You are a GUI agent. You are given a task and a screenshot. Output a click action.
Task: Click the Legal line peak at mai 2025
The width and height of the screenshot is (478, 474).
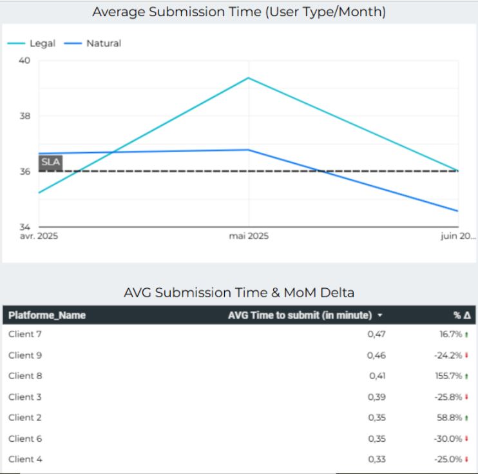tap(249, 78)
